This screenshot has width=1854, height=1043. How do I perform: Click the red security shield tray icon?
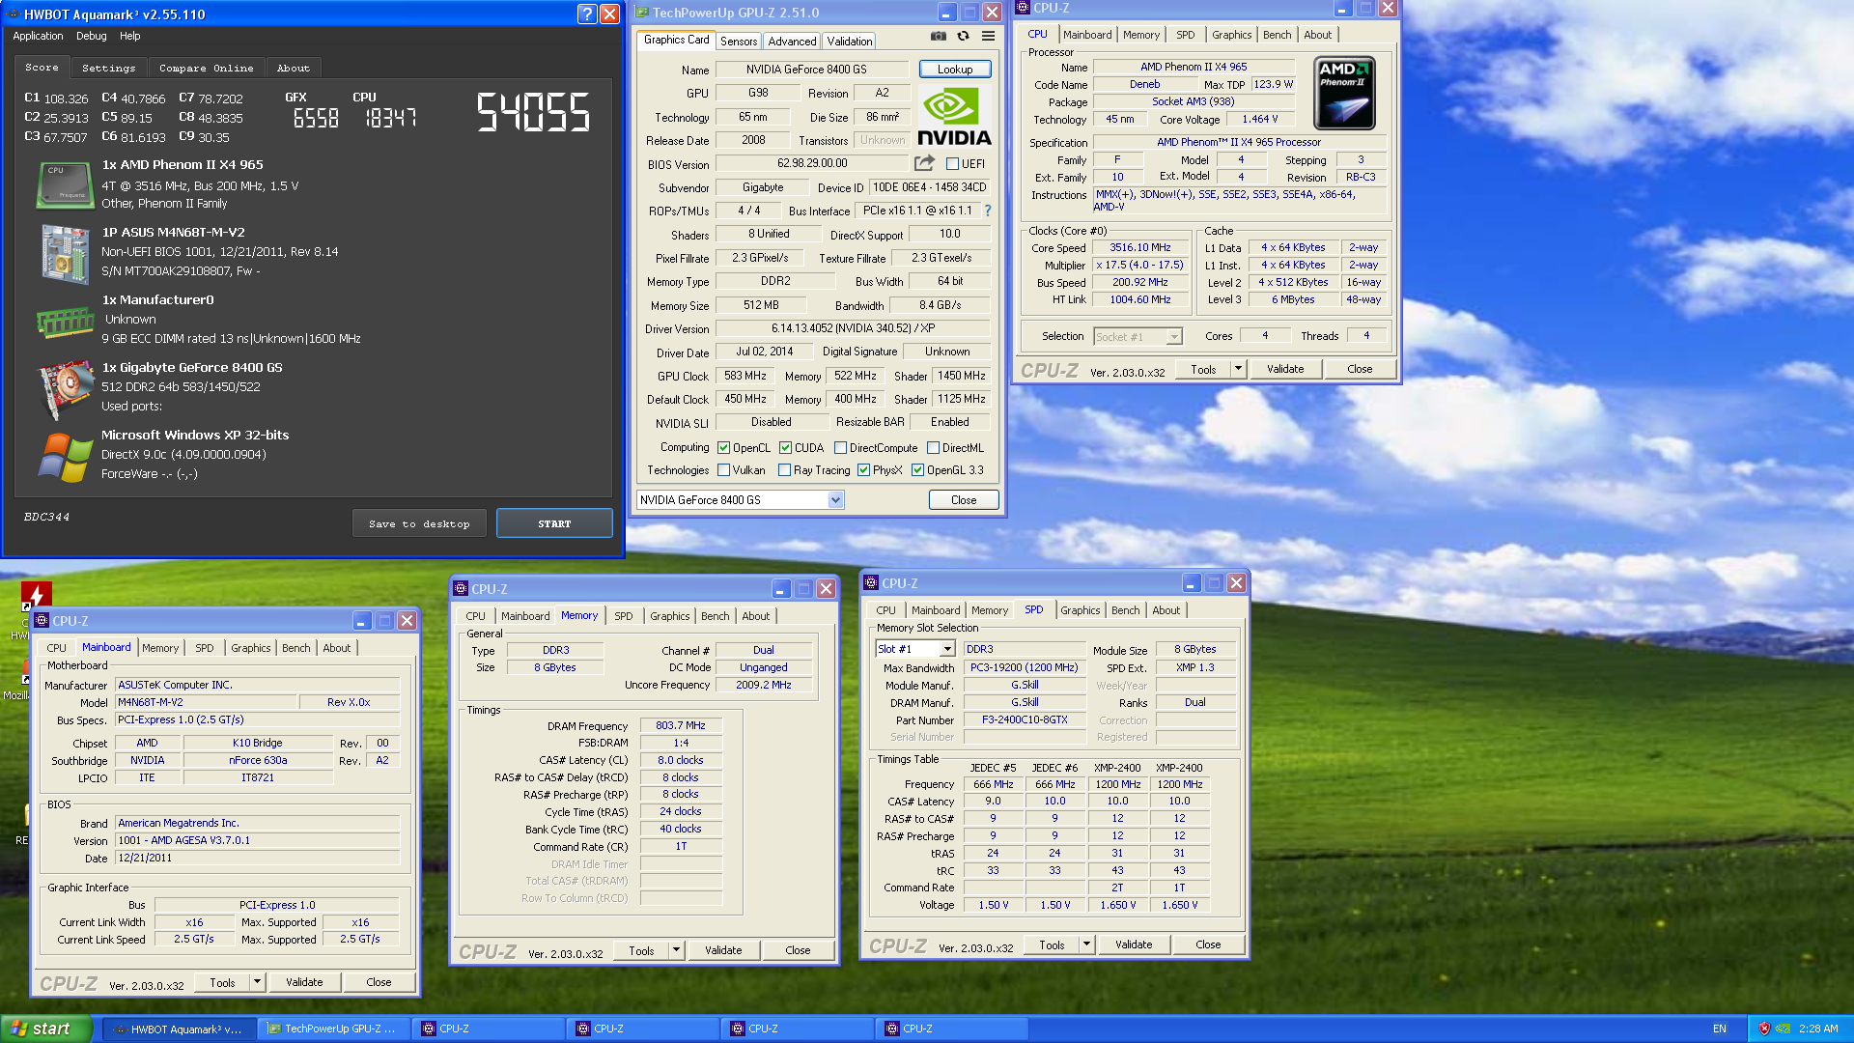pyautogui.click(x=1764, y=1029)
